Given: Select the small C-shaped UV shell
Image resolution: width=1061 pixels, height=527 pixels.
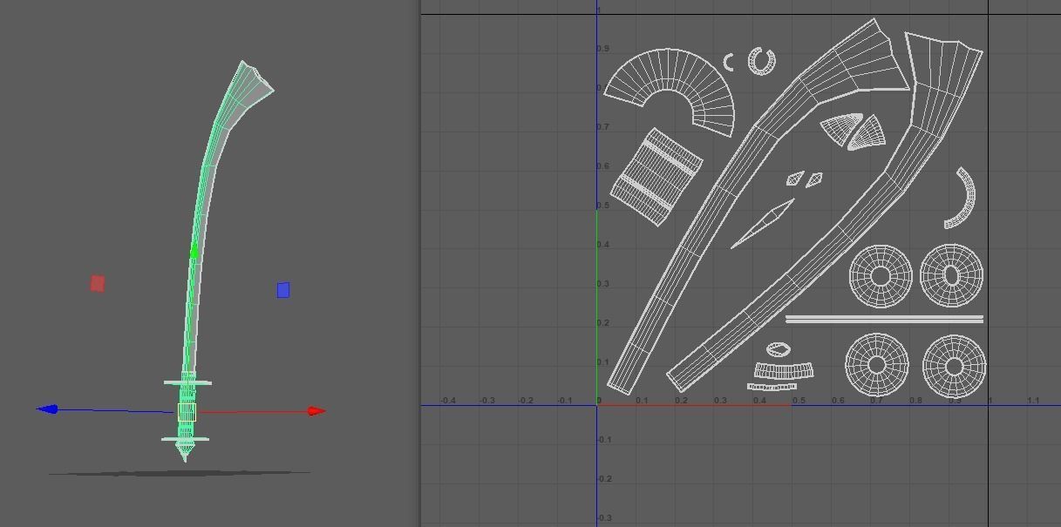Looking at the screenshot, I should tap(729, 62).
